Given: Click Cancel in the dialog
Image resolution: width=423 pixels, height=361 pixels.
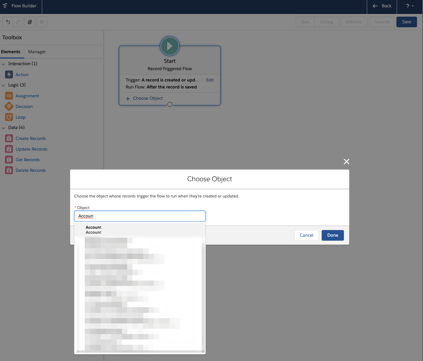Looking at the screenshot, I should [306, 235].
